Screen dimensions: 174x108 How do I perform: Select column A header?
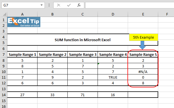22,14
